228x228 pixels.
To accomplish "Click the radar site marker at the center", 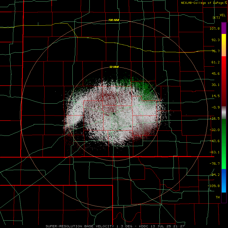I will pyautogui.click(x=114, y=113).
